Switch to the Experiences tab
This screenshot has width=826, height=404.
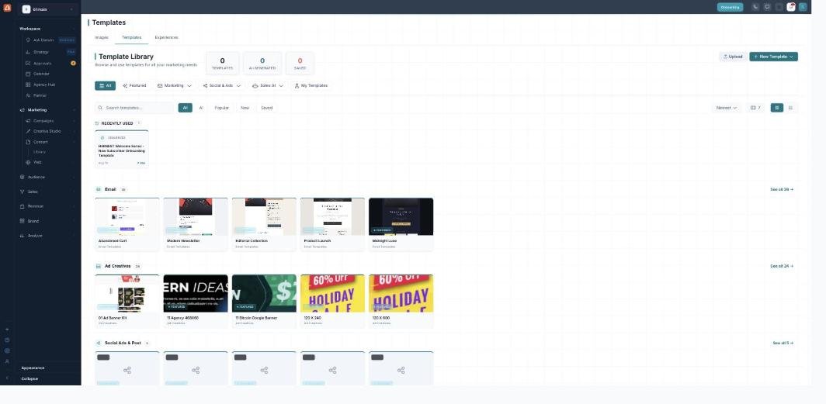click(x=166, y=37)
